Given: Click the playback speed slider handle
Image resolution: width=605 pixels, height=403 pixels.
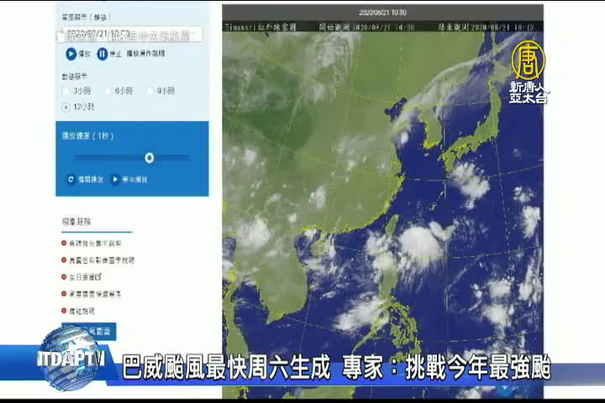Looking at the screenshot, I should click(149, 158).
